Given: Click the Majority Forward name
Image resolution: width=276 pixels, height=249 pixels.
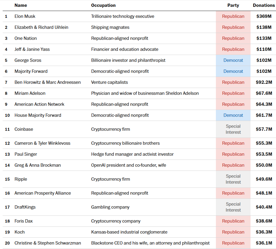Looking at the screenshot, I should click(x=31, y=71).
